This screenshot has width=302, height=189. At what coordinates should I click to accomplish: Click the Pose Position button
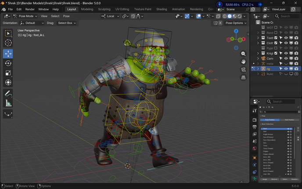click(x=270, y=120)
